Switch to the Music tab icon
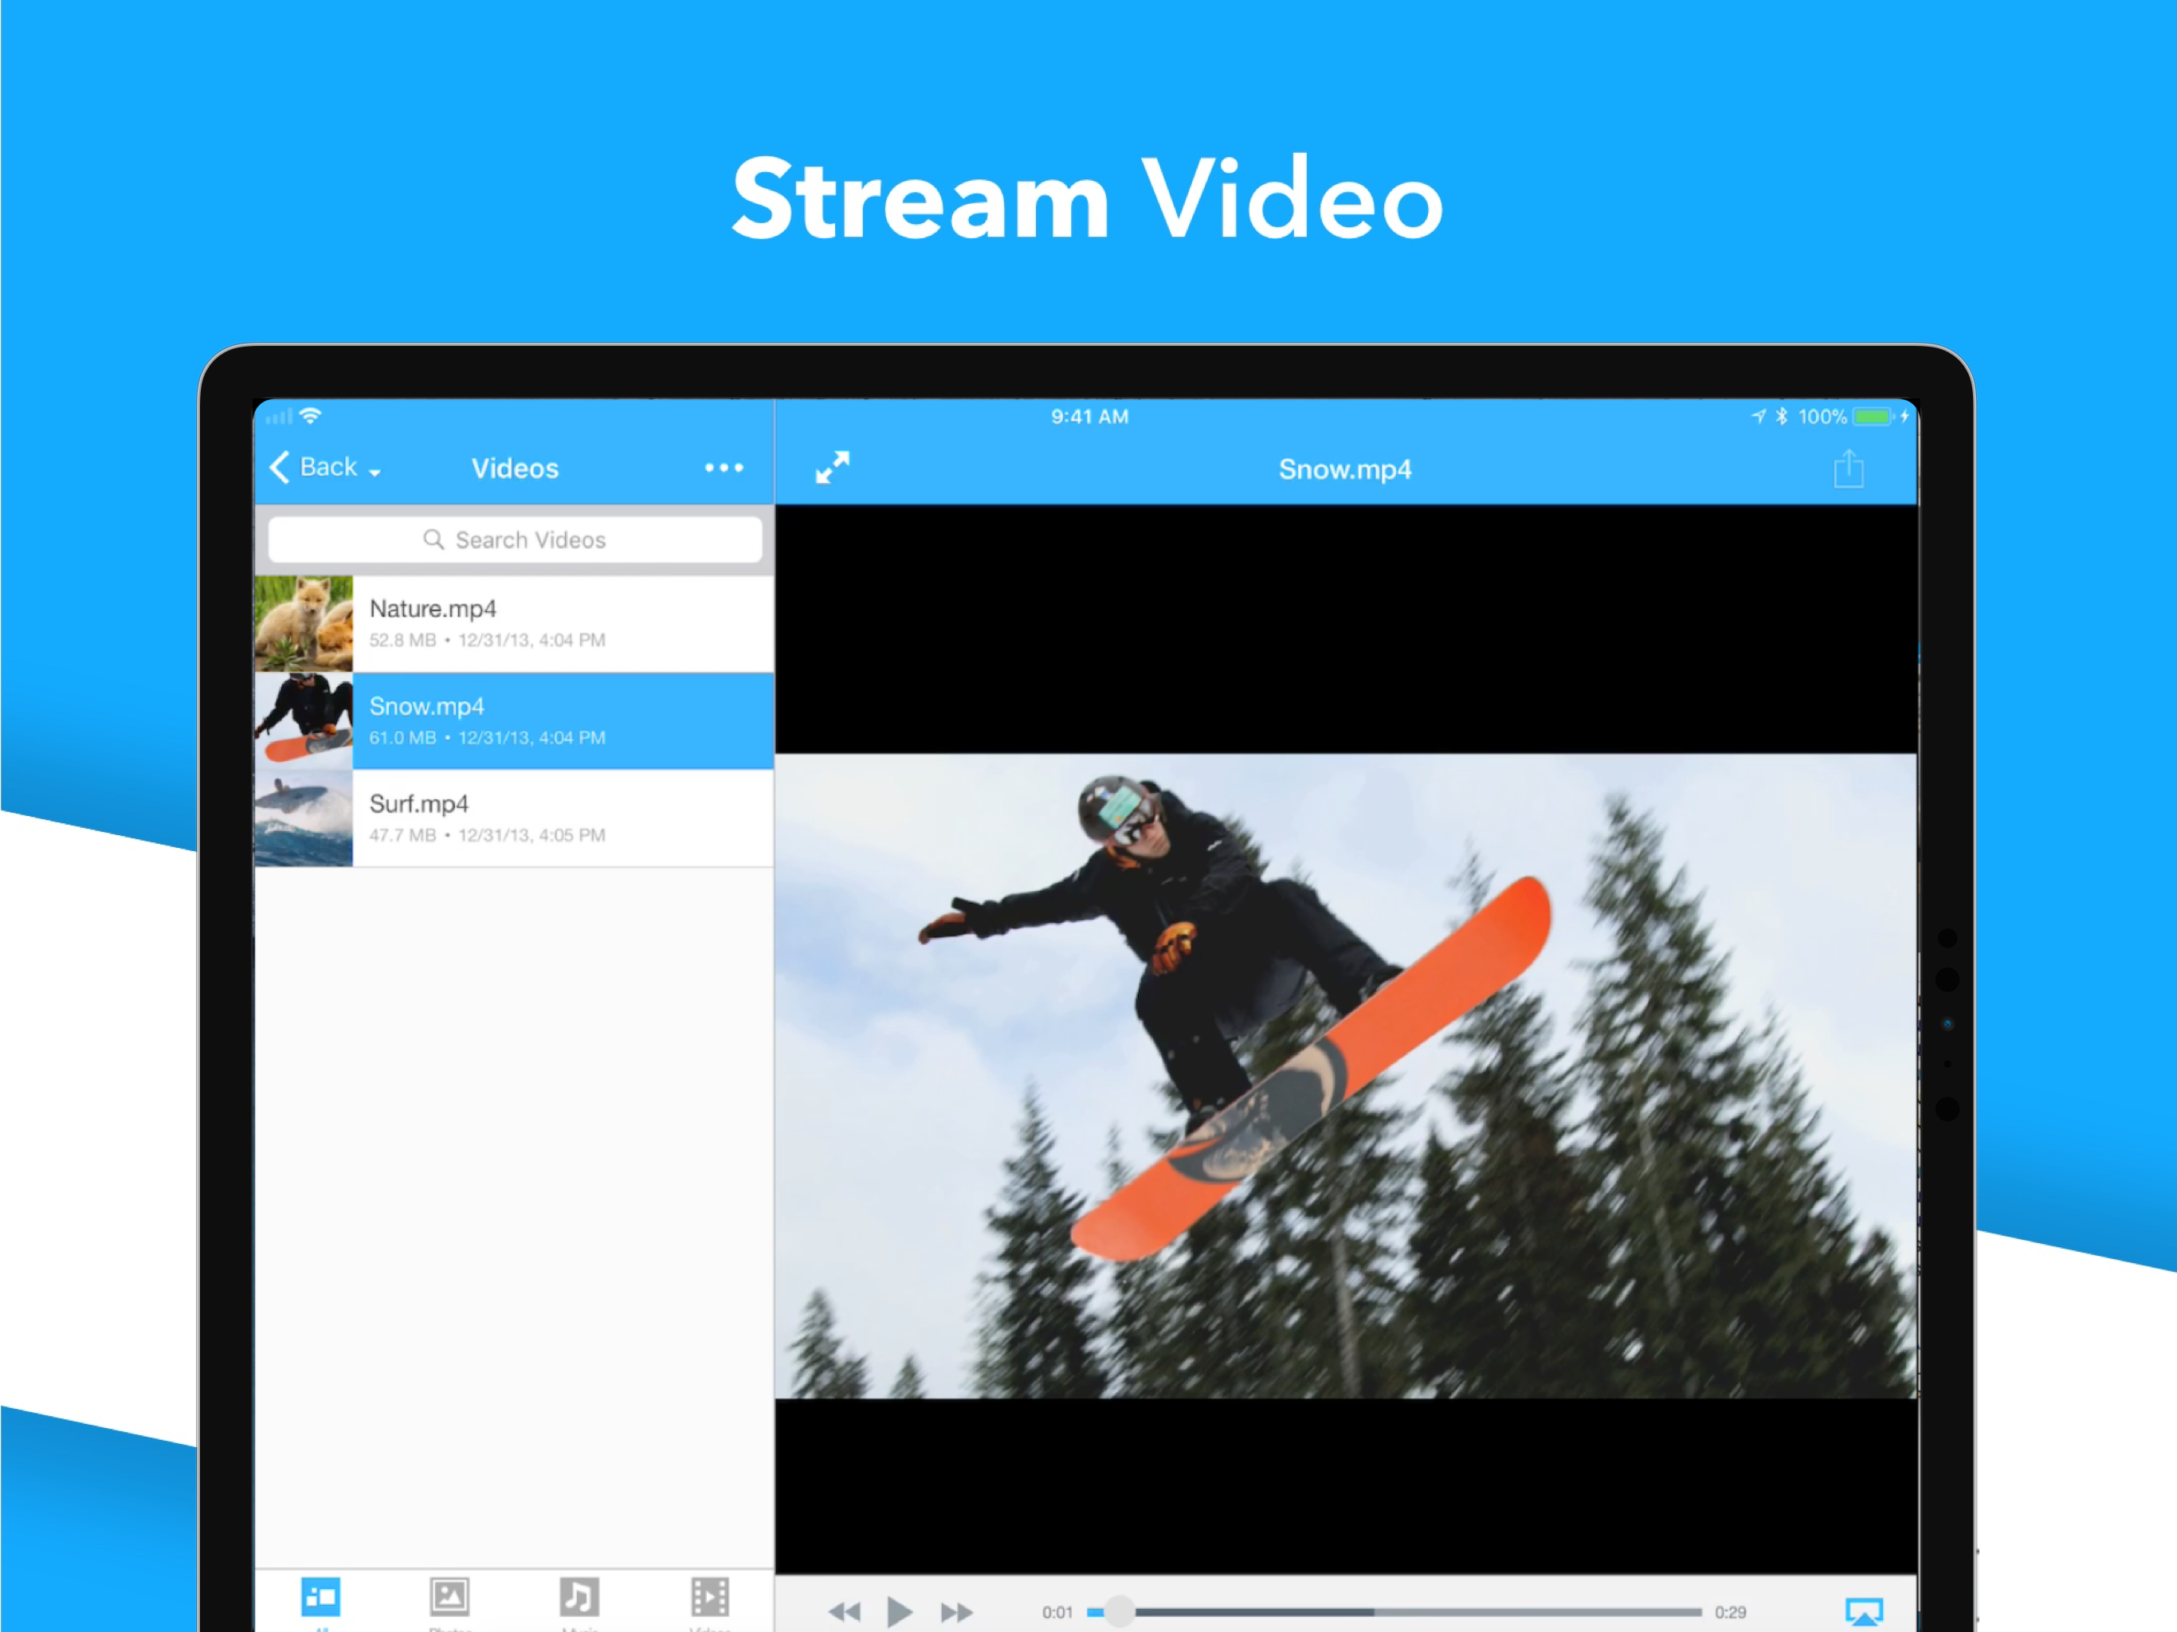 tap(579, 1599)
